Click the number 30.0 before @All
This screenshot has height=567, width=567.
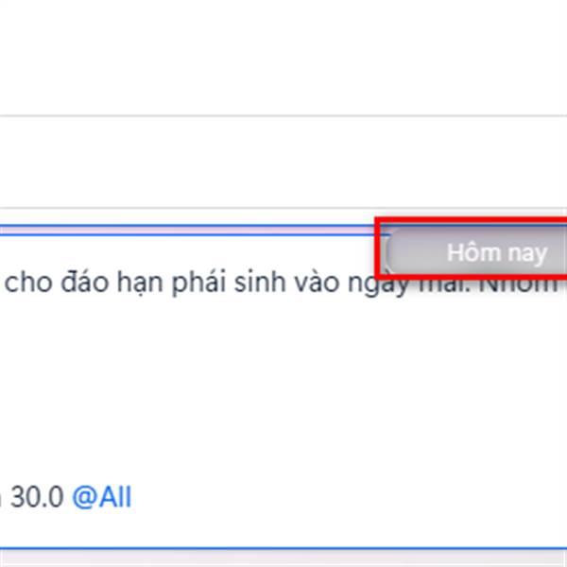[37, 497]
